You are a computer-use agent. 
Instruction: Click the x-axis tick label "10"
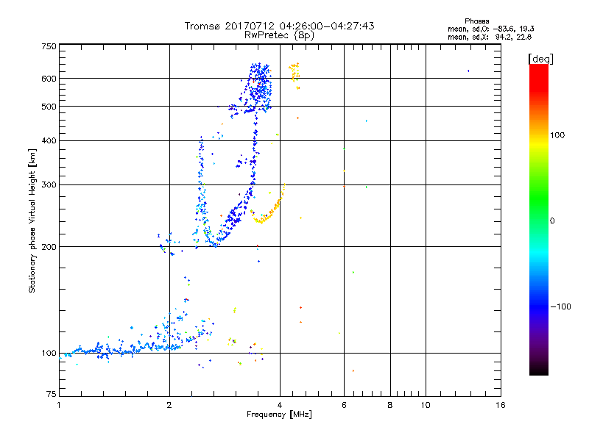click(426, 405)
